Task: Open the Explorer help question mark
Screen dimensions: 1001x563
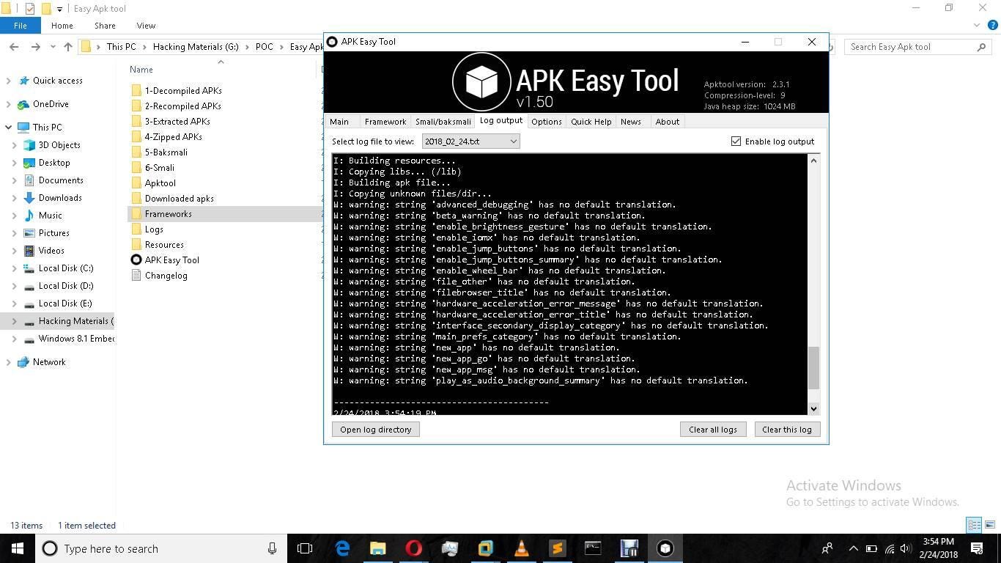Action: point(993,26)
